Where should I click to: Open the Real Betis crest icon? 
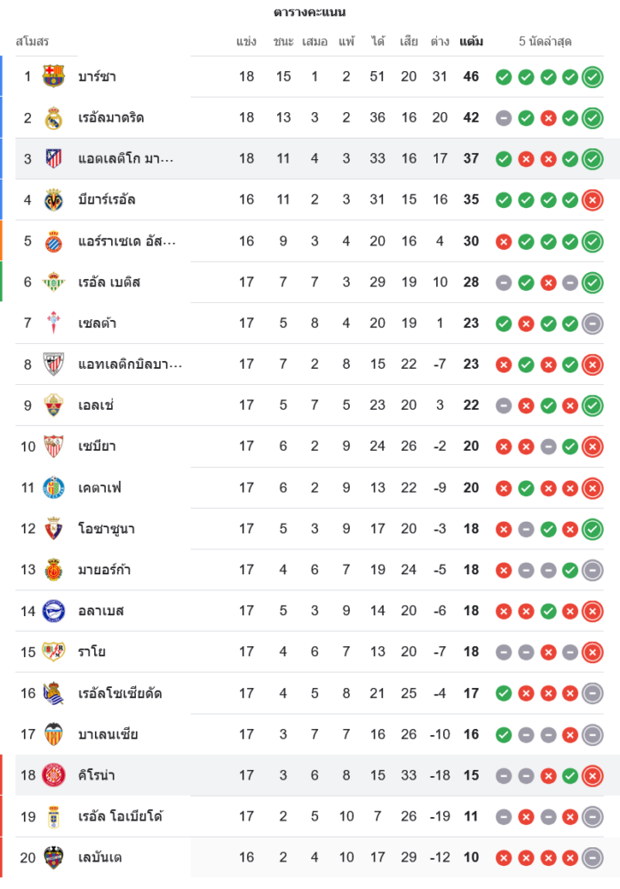point(54,282)
